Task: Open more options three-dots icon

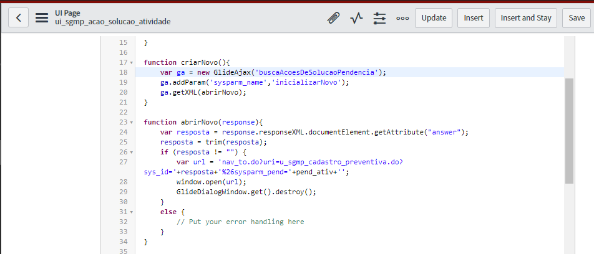Action: point(402,18)
